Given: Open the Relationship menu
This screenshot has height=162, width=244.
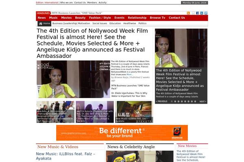Looking at the screenshot, I should tap(137, 18).
